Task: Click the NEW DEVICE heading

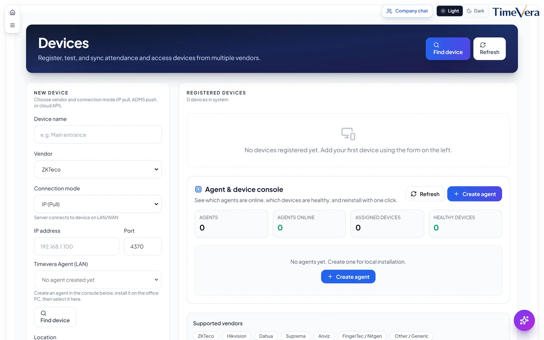Action: [51, 93]
